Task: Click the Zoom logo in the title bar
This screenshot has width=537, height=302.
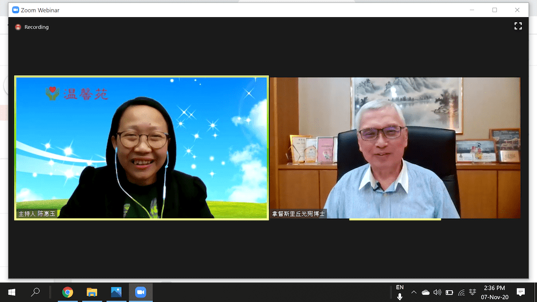Action: coord(16,10)
